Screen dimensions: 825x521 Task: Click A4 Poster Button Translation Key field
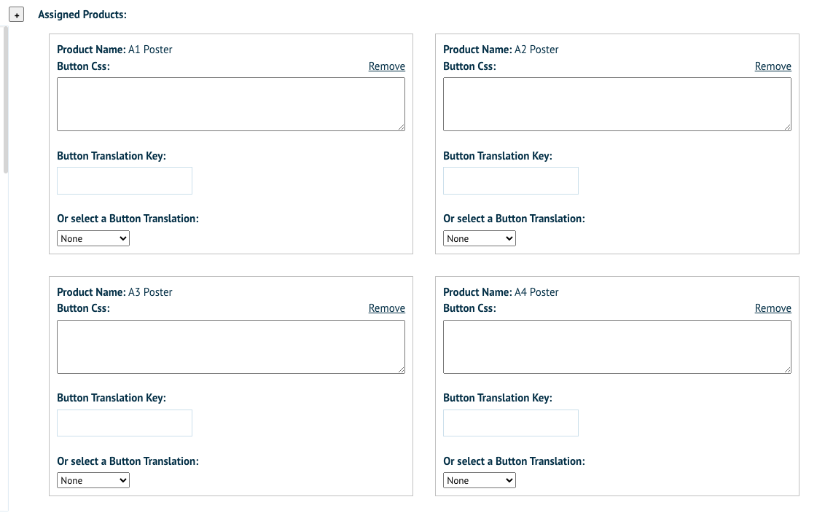tap(511, 423)
